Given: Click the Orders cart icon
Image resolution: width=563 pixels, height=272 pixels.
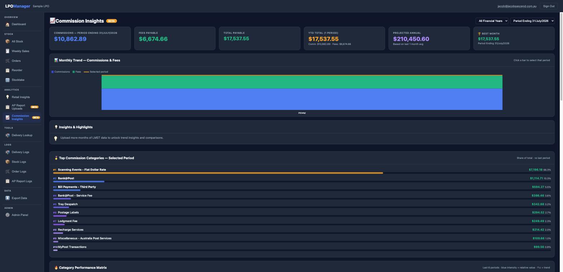Looking at the screenshot, I should pos(8,61).
